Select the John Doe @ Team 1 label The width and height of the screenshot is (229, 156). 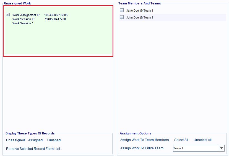click(x=140, y=17)
